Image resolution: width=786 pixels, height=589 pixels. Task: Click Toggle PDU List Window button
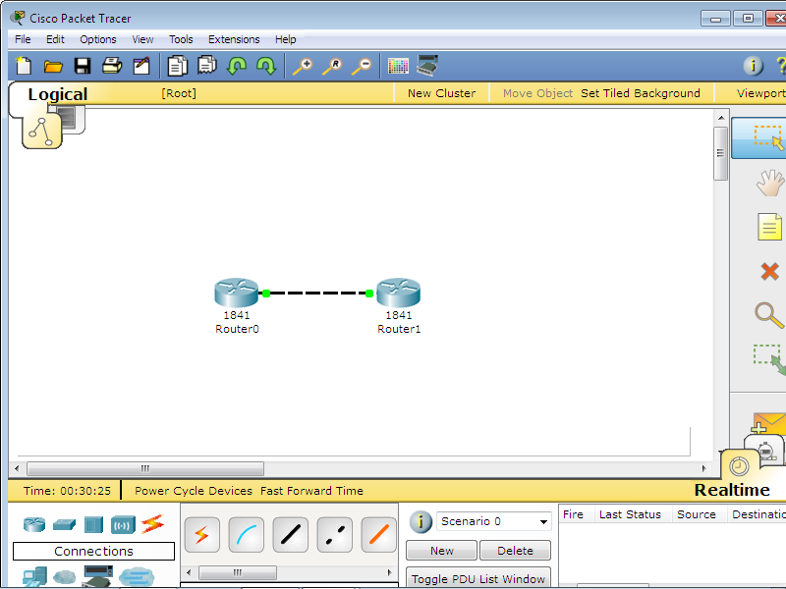point(478,578)
